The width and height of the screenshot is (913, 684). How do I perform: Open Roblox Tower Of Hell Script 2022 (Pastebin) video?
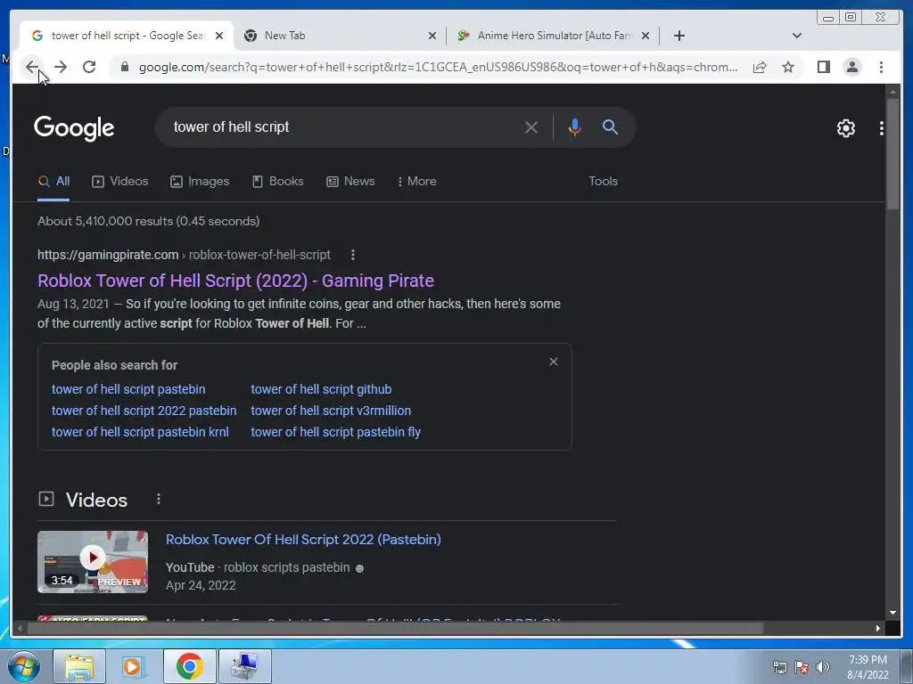point(303,540)
